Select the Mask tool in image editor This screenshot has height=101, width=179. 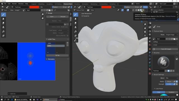click(3, 36)
